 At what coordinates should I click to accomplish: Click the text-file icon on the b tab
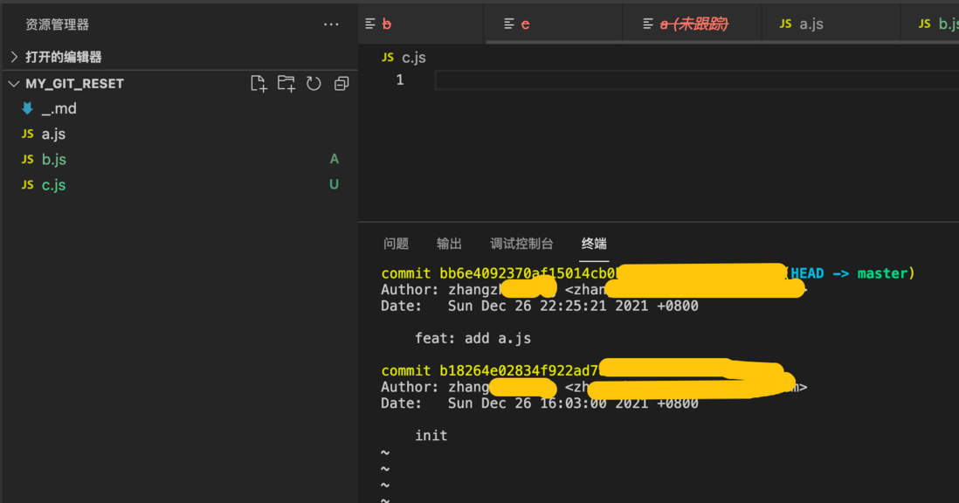coord(370,24)
